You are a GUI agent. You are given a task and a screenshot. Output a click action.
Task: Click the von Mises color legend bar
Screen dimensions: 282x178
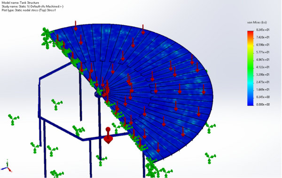click(x=251, y=68)
